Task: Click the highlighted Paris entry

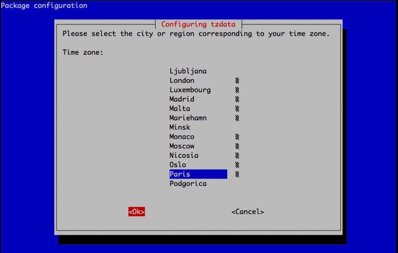Action: click(x=198, y=174)
